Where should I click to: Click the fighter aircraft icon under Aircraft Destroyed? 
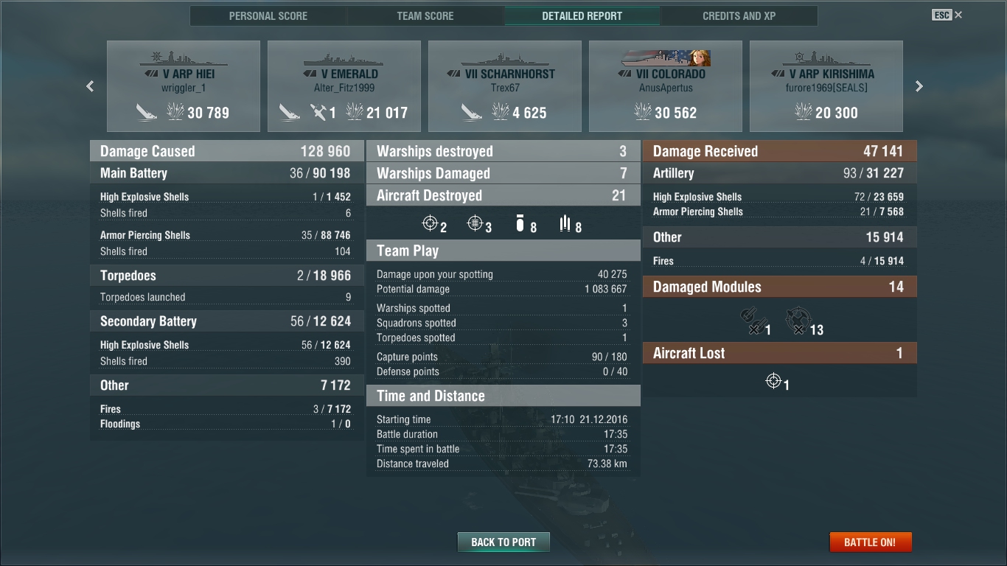click(430, 223)
